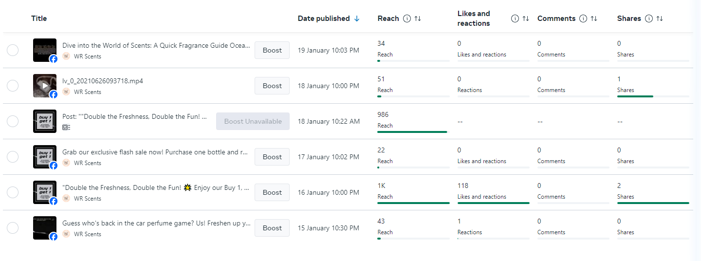Click the Title column header
701x261 pixels.
[39, 19]
